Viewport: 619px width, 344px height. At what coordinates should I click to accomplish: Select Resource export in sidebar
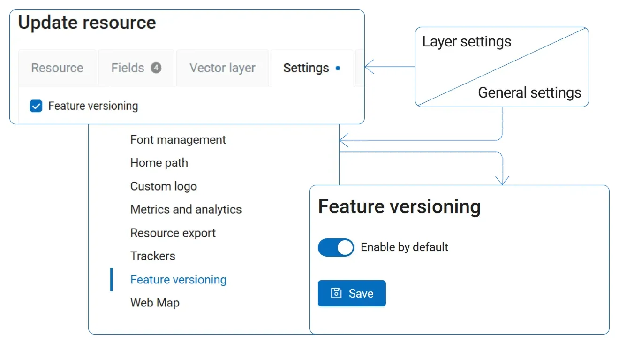coord(173,233)
